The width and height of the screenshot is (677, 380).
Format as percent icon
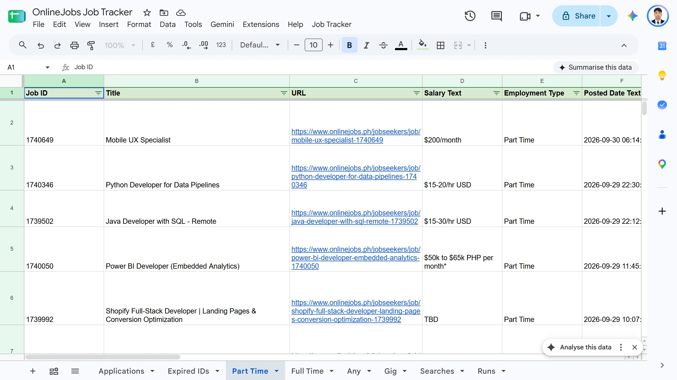[170, 45]
